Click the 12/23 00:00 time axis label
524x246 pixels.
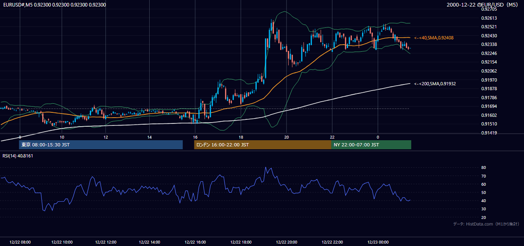[378, 242]
